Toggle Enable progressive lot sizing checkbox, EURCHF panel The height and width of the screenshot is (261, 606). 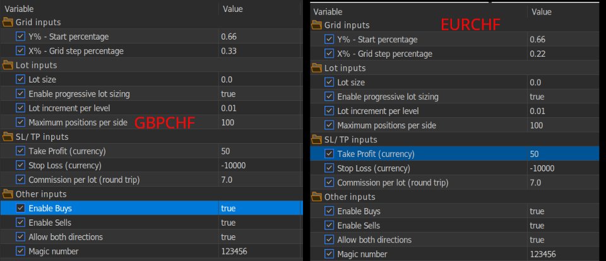[329, 96]
